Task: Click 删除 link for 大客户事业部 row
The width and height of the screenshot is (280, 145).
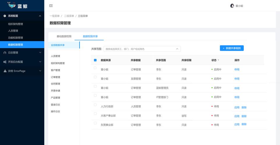Action: tap(244, 116)
